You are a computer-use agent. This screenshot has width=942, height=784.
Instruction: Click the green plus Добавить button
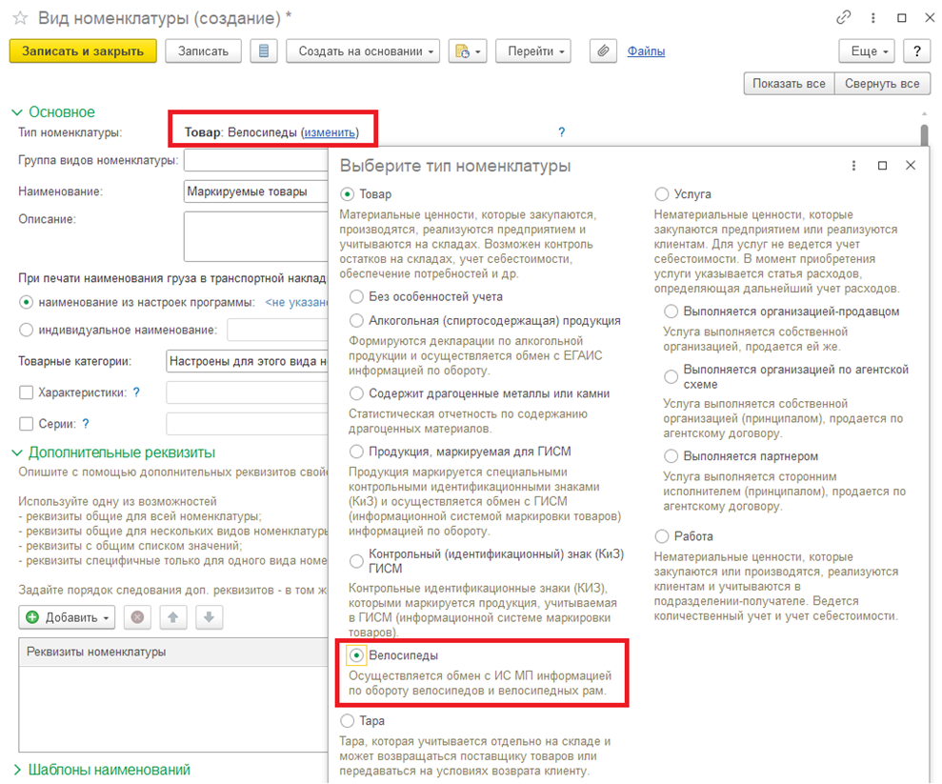[67, 617]
